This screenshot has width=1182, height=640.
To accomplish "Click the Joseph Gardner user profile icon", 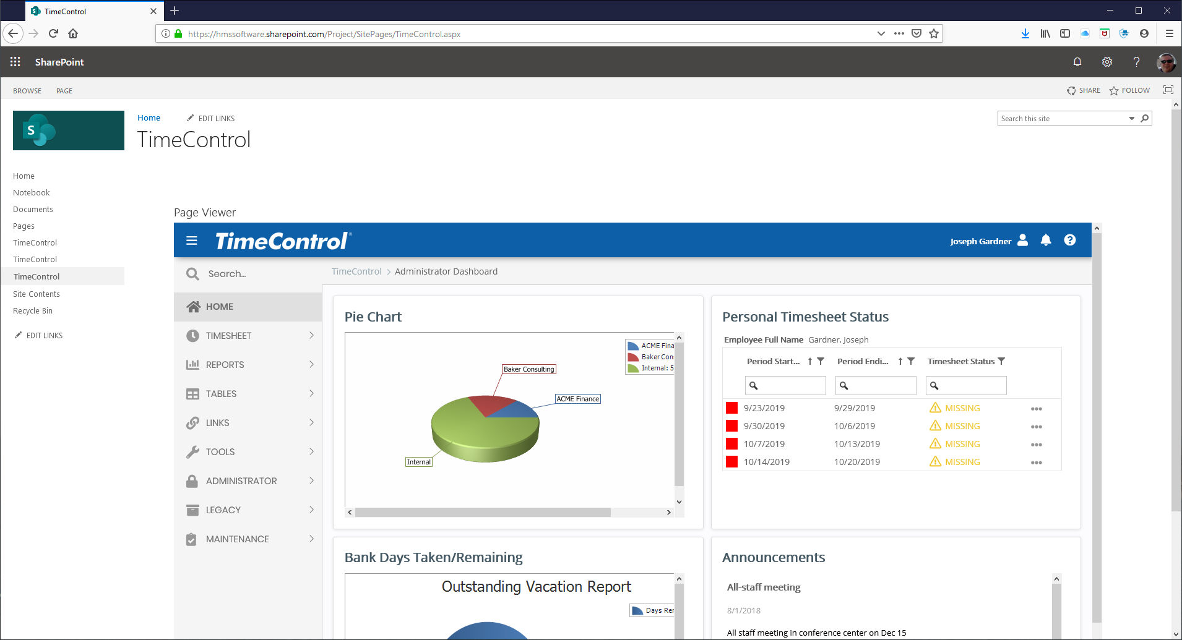I will point(1023,240).
